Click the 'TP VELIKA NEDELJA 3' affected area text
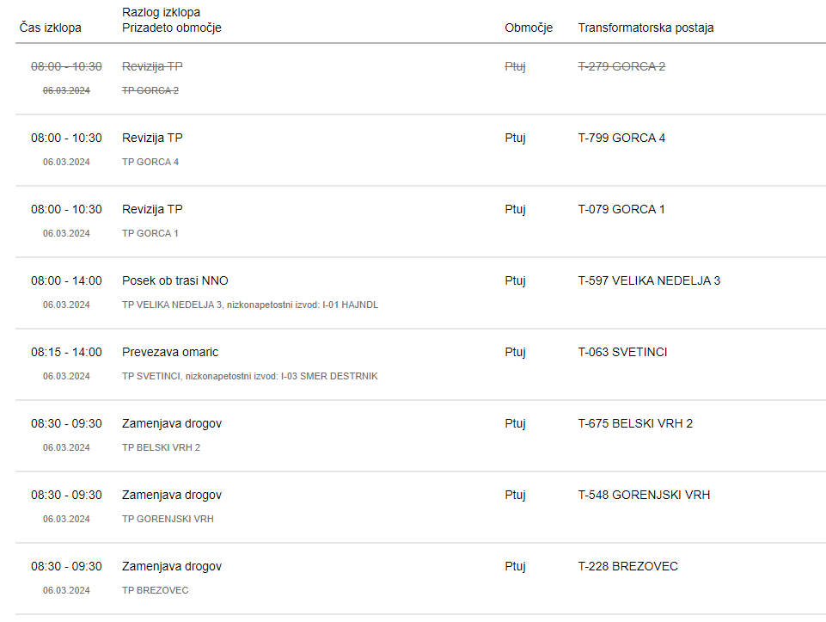The image size is (826, 622). click(172, 305)
